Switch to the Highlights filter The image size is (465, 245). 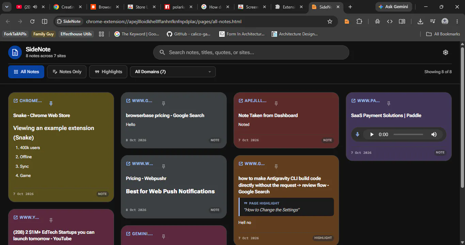point(108,72)
